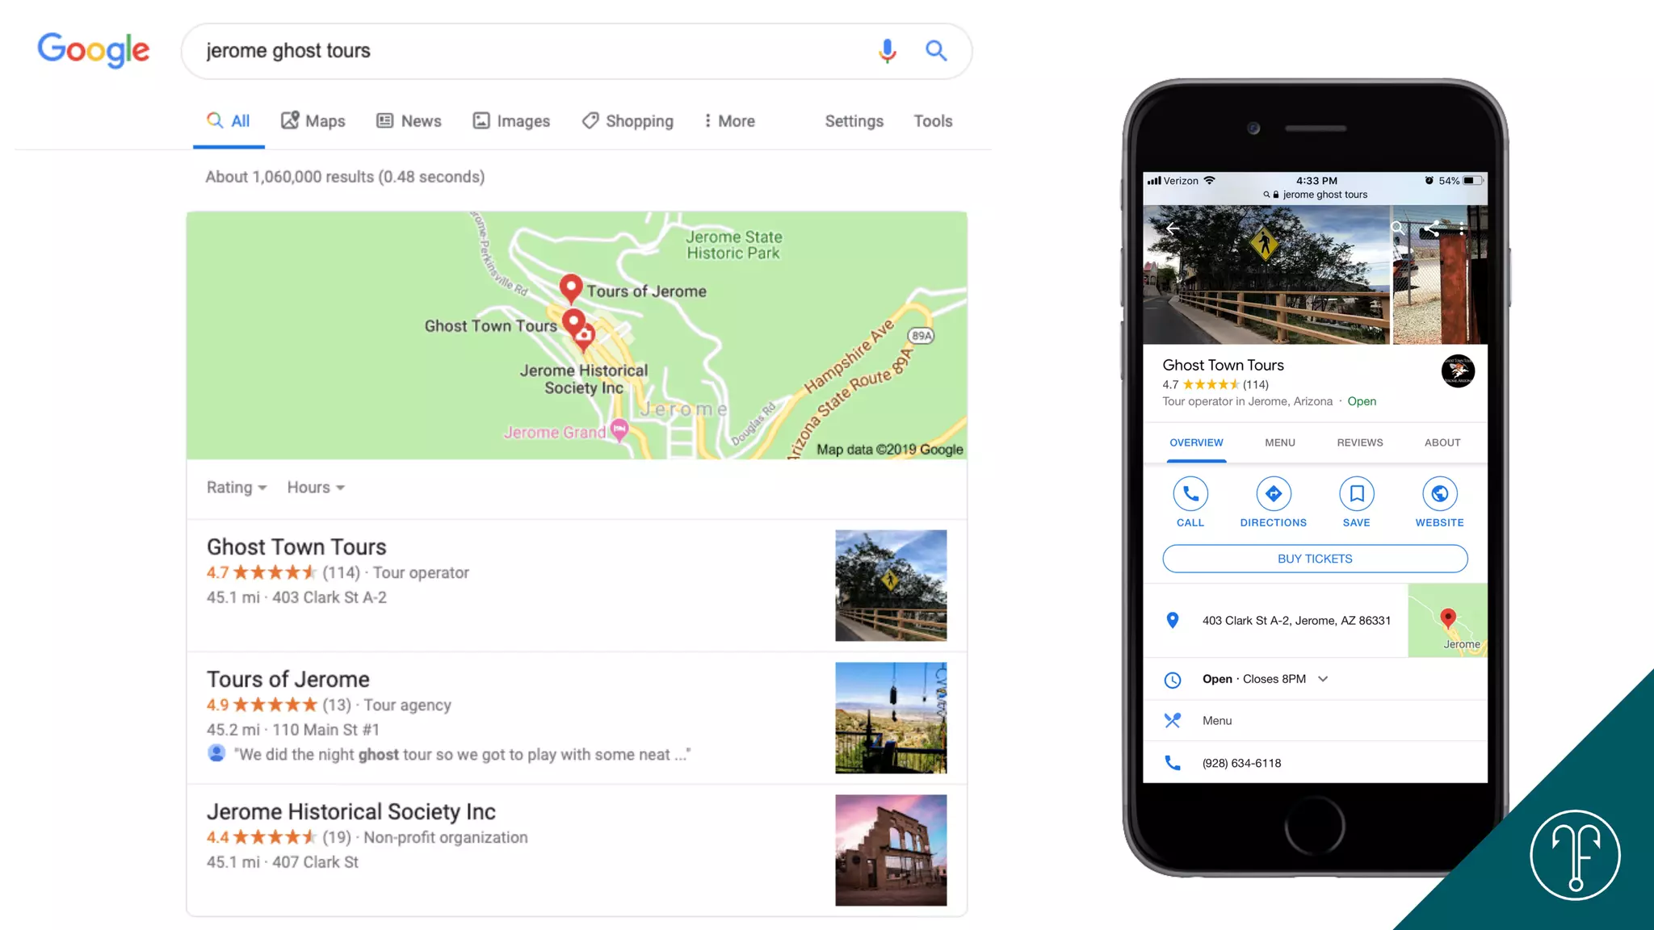Expand the Closes 8PM hours chevron

[1323, 679]
